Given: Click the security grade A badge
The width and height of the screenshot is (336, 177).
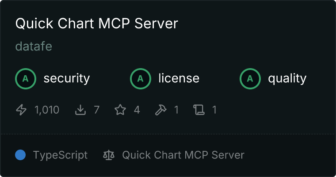Looking at the screenshot, I should pyautogui.click(x=26, y=78).
